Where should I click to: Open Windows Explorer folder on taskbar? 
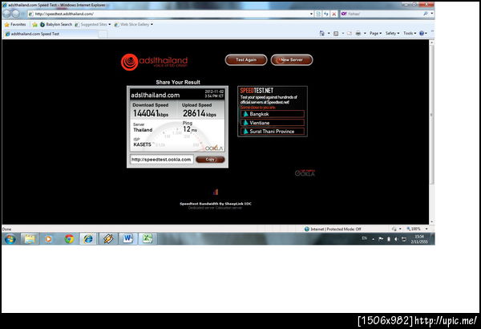click(30, 238)
